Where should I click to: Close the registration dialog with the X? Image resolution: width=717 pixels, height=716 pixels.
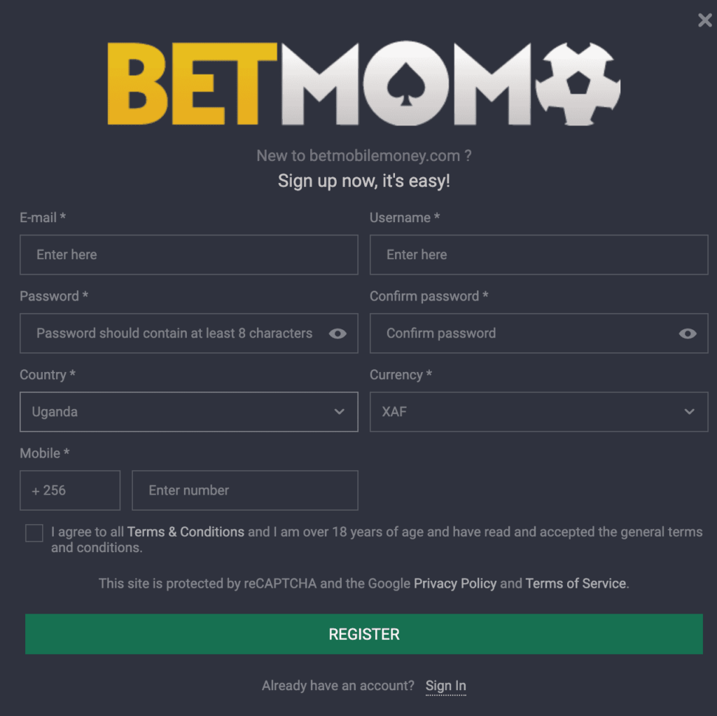(x=704, y=20)
